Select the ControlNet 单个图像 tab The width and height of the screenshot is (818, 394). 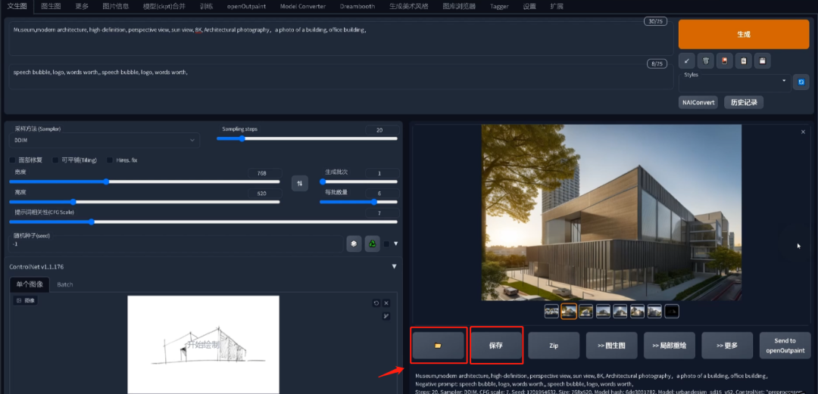(30, 284)
